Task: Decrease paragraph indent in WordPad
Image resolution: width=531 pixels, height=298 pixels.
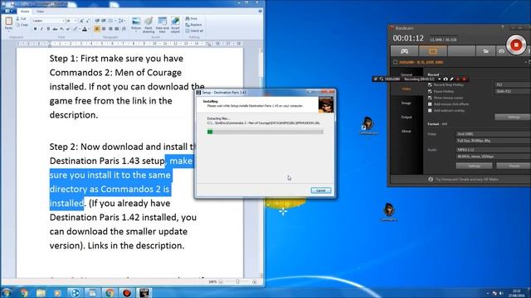Action: 97,21
